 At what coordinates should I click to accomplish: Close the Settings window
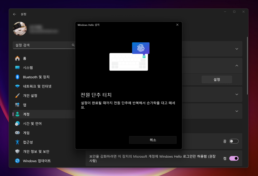(x=243, y=12)
